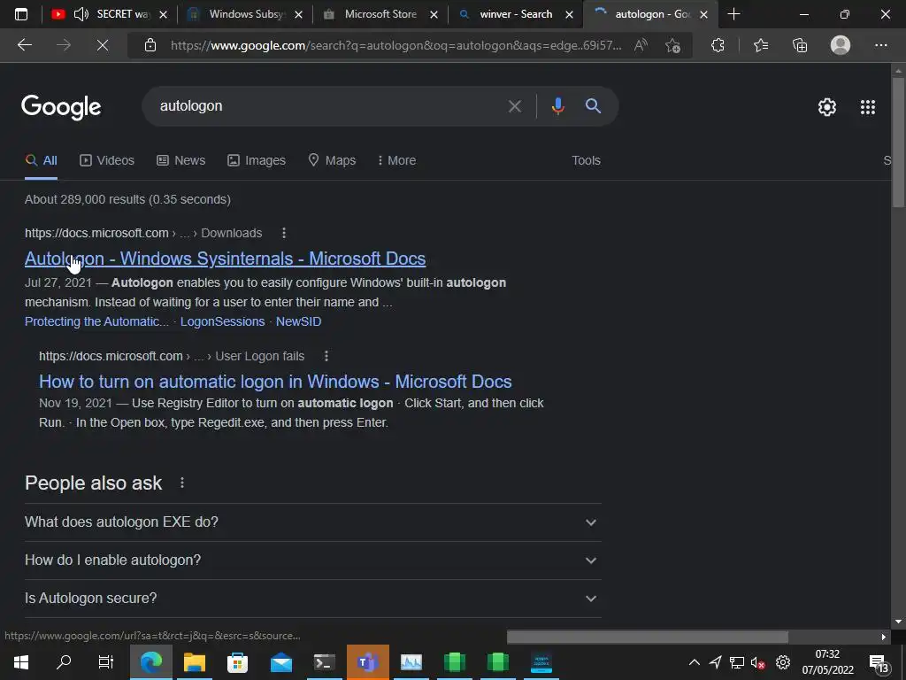Open Mail app from taskbar
This screenshot has width=906, height=680.
280,662
